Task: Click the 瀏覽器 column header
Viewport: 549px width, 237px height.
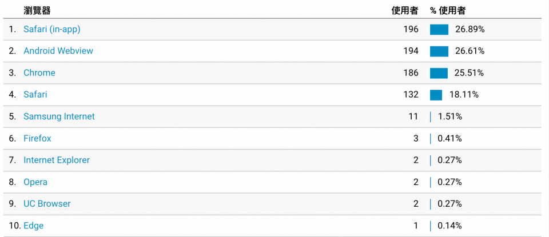Action: [37, 11]
